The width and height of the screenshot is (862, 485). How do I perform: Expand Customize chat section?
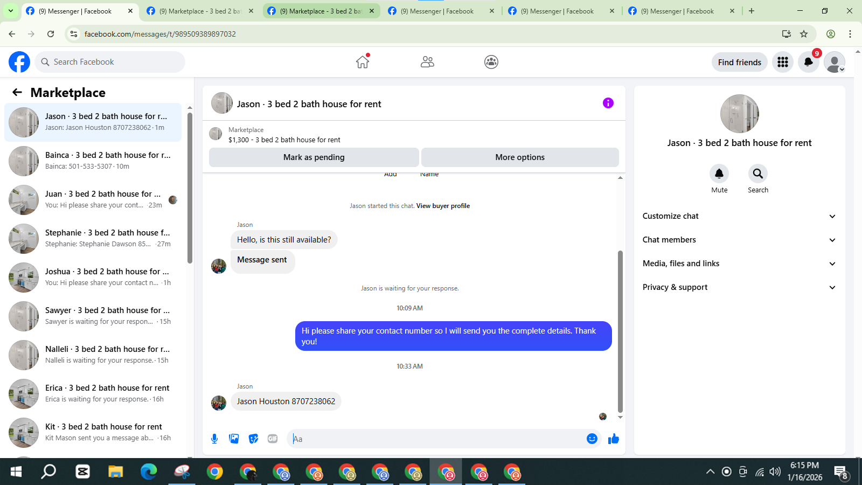click(x=739, y=216)
